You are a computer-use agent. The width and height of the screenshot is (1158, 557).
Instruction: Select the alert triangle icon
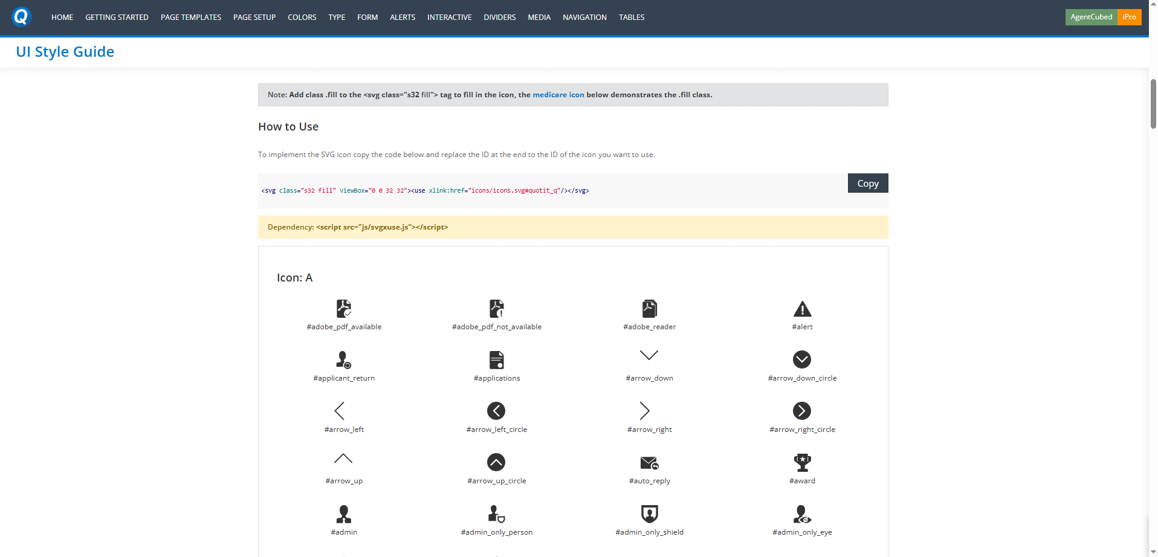802,309
